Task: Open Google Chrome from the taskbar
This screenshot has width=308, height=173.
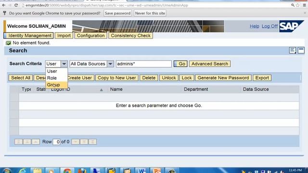Action: (67, 171)
